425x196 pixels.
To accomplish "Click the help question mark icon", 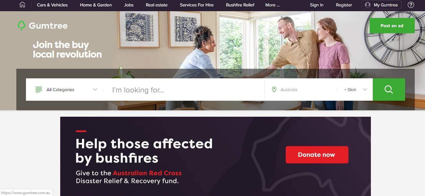I will pyautogui.click(x=411, y=5).
